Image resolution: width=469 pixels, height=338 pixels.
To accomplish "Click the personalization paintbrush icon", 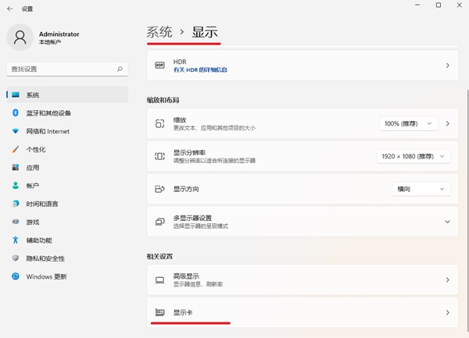I will coord(16,149).
